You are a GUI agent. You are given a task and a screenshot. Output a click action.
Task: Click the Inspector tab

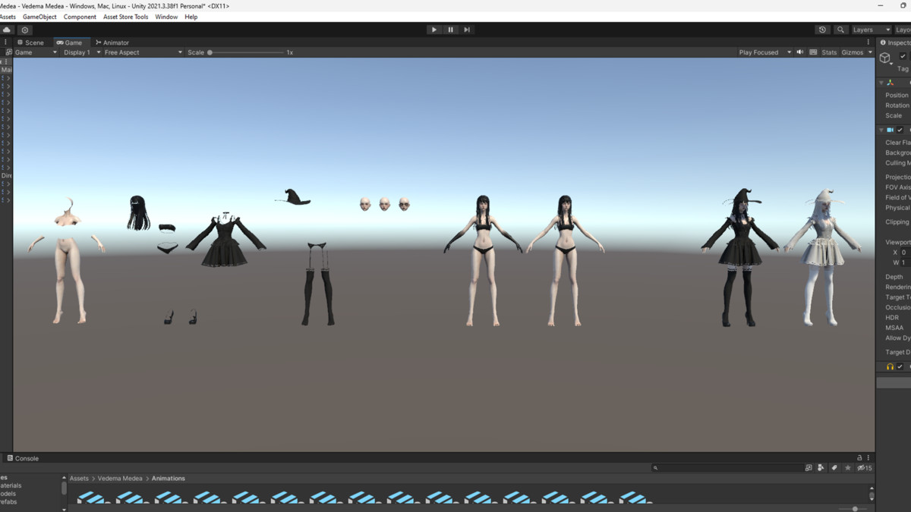(896, 42)
